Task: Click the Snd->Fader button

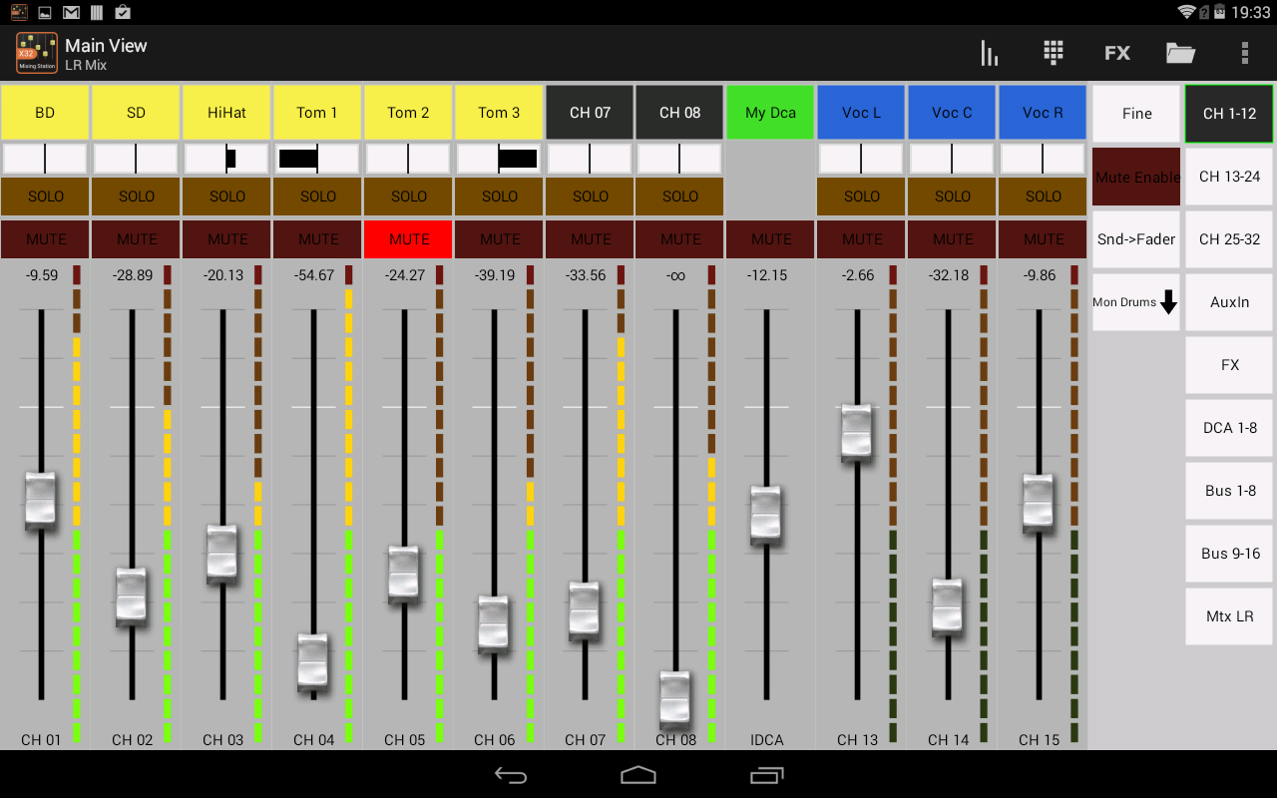Action: tap(1136, 239)
